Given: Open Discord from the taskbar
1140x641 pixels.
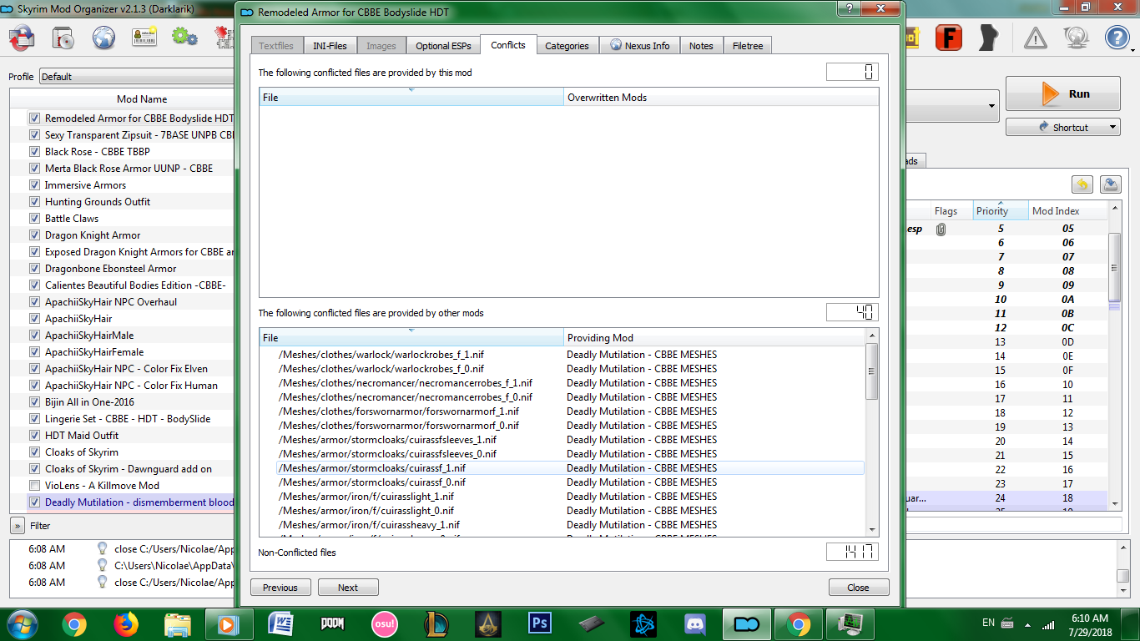Looking at the screenshot, I should [694, 623].
